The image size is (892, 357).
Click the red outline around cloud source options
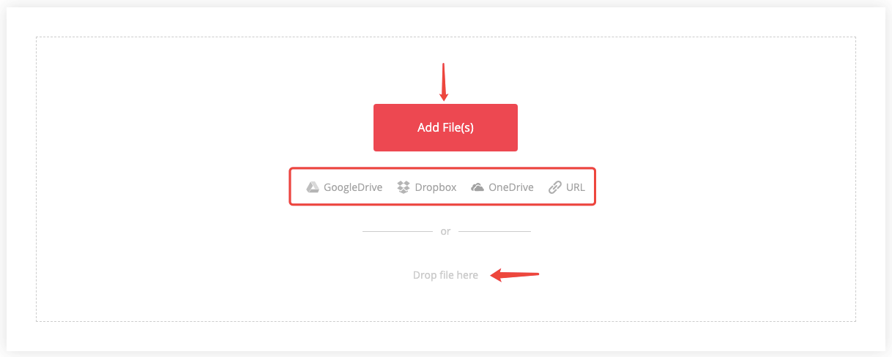442,169
